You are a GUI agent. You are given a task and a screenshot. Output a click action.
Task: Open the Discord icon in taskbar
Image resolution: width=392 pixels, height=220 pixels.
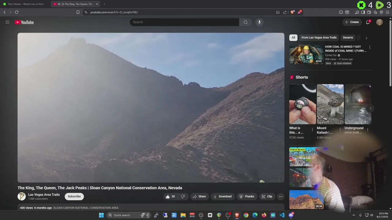click(291, 215)
